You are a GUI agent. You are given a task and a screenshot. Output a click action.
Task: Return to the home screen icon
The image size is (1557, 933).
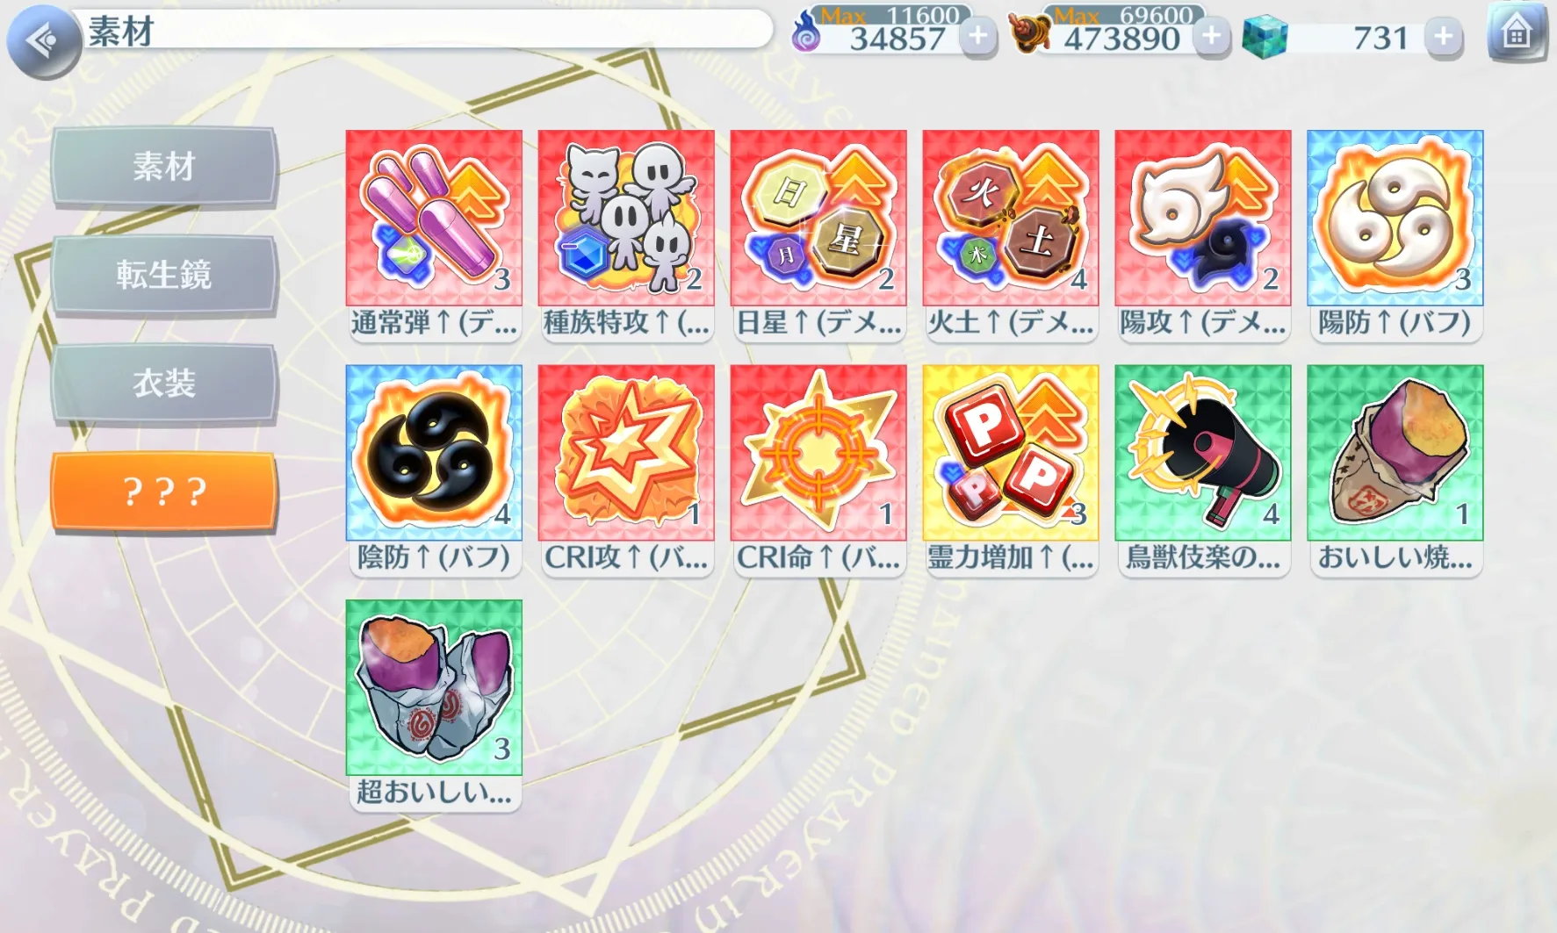pos(1517,32)
